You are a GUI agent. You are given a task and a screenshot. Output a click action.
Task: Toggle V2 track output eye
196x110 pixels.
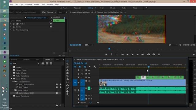[x=89, y=77]
